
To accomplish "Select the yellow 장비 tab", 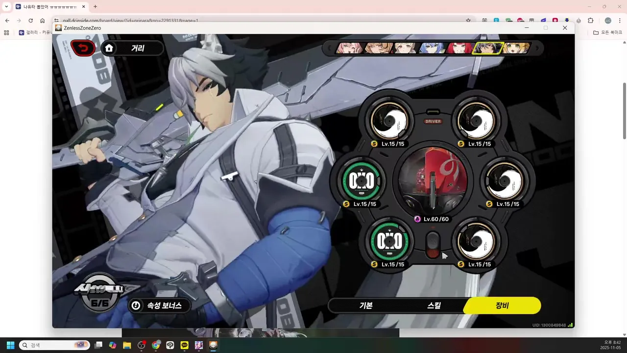I will click(x=502, y=305).
